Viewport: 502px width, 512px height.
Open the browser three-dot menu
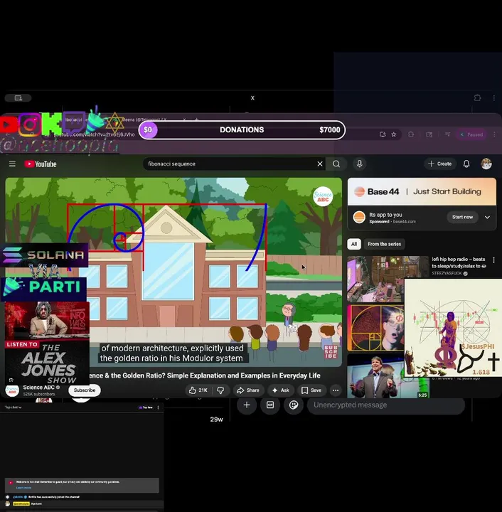pyautogui.click(x=494, y=134)
